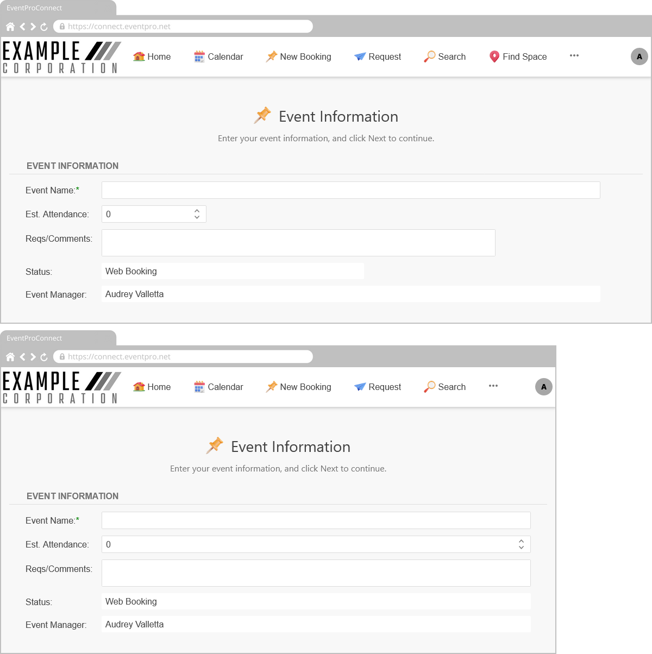
Task: Click Audrey Valletta manager field in top window
Action: point(351,294)
